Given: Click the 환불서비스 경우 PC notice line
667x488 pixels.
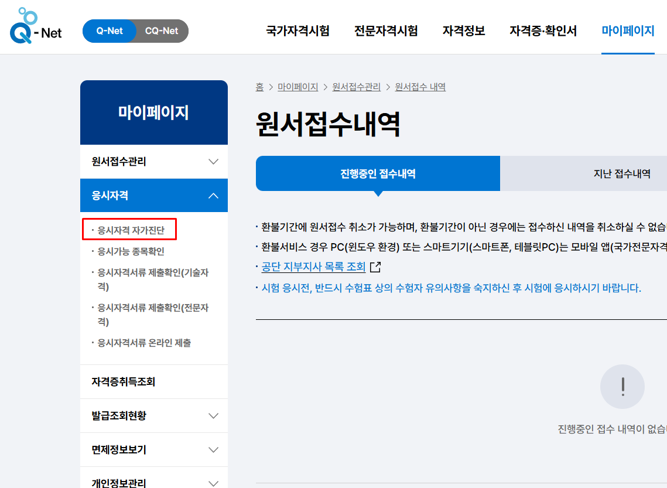Looking at the screenshot, I should click(464, 247).
